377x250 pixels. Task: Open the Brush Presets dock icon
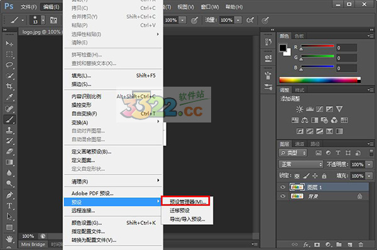268,87
